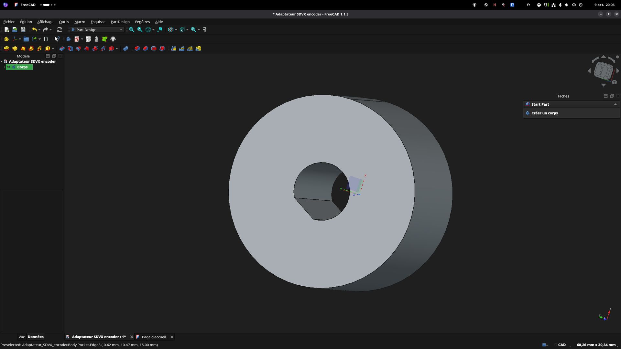Open the undo history dropdown arrow

point(39,29)
